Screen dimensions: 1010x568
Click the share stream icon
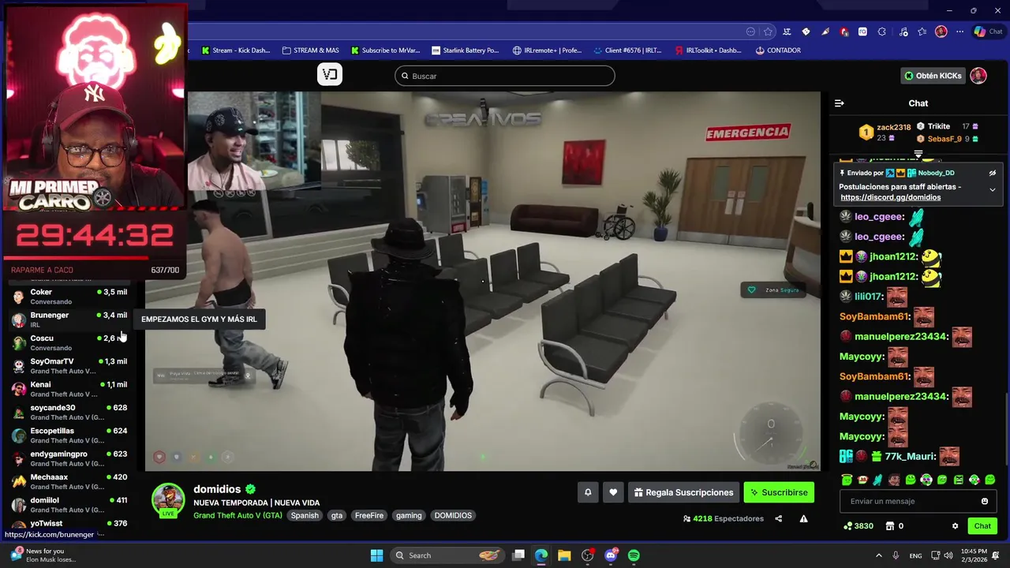tap(779, 518)
